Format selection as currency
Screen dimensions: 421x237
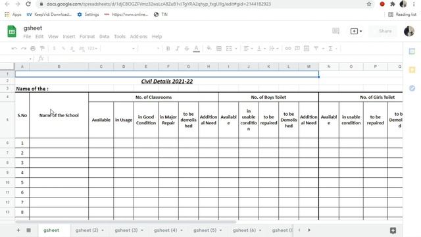tap(54, 48)
